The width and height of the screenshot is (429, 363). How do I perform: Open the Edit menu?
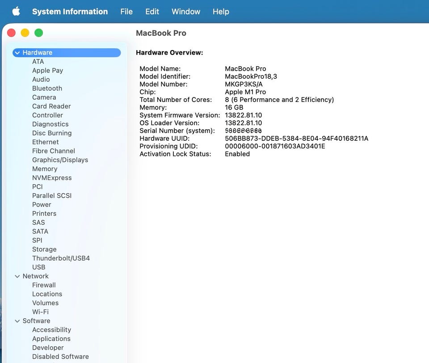tap(152, 12)
